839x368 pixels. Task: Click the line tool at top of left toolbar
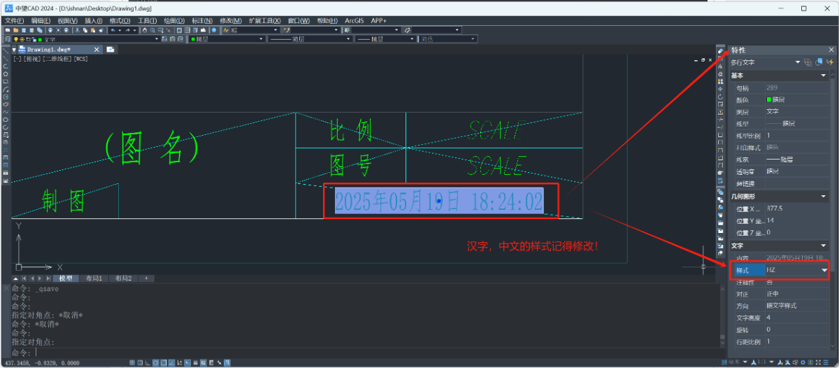click(x=6, y=51)
